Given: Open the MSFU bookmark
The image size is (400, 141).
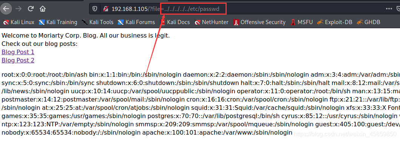Looking at the screenshot, I should 301,22.
